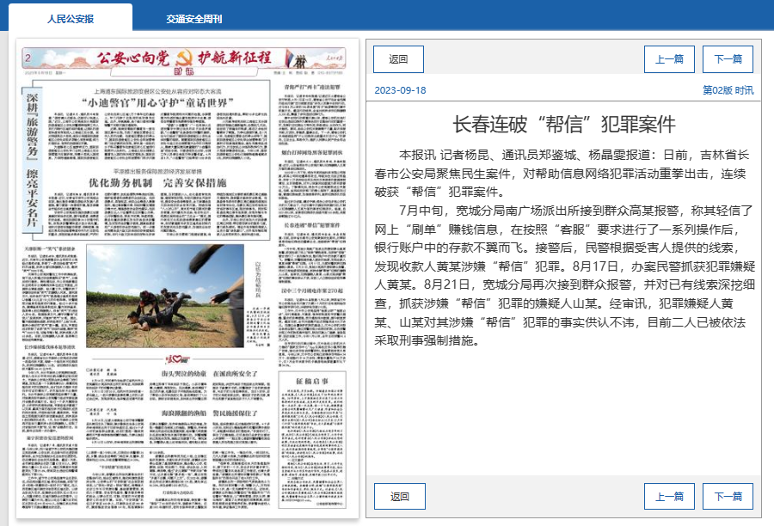Viewport: 774px width, 526px height.
Task: Click the 公安心向党 护航新征程 page banner
Action: click(184, 58)
